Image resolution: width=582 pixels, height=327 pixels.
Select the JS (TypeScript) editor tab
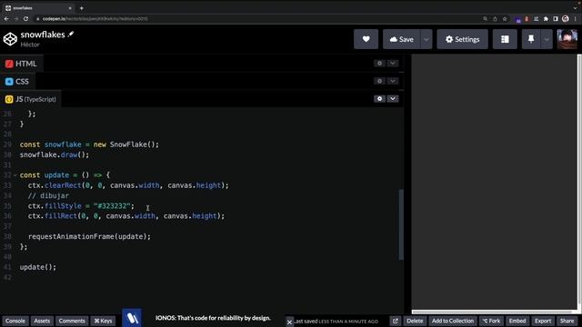[x=31, y=99]
